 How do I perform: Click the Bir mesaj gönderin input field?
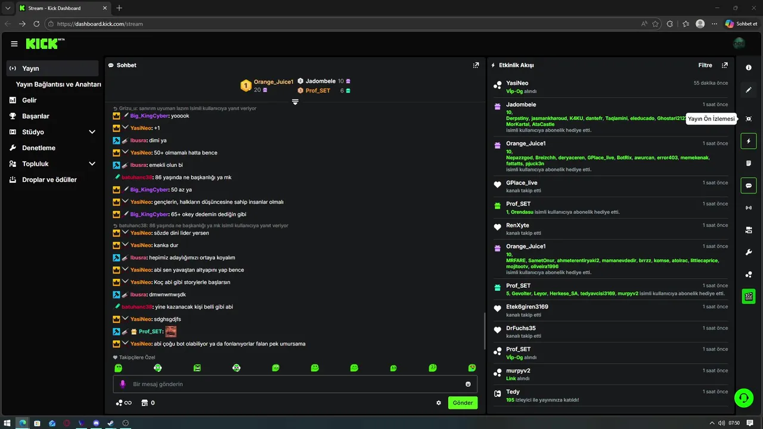(295, 384)
